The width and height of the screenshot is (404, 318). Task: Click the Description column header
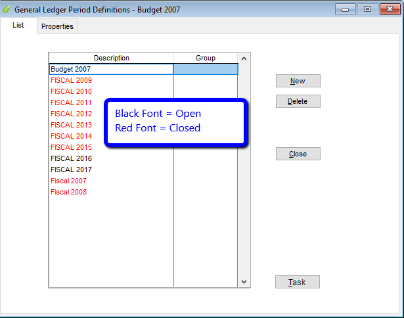tap(111, 58)
